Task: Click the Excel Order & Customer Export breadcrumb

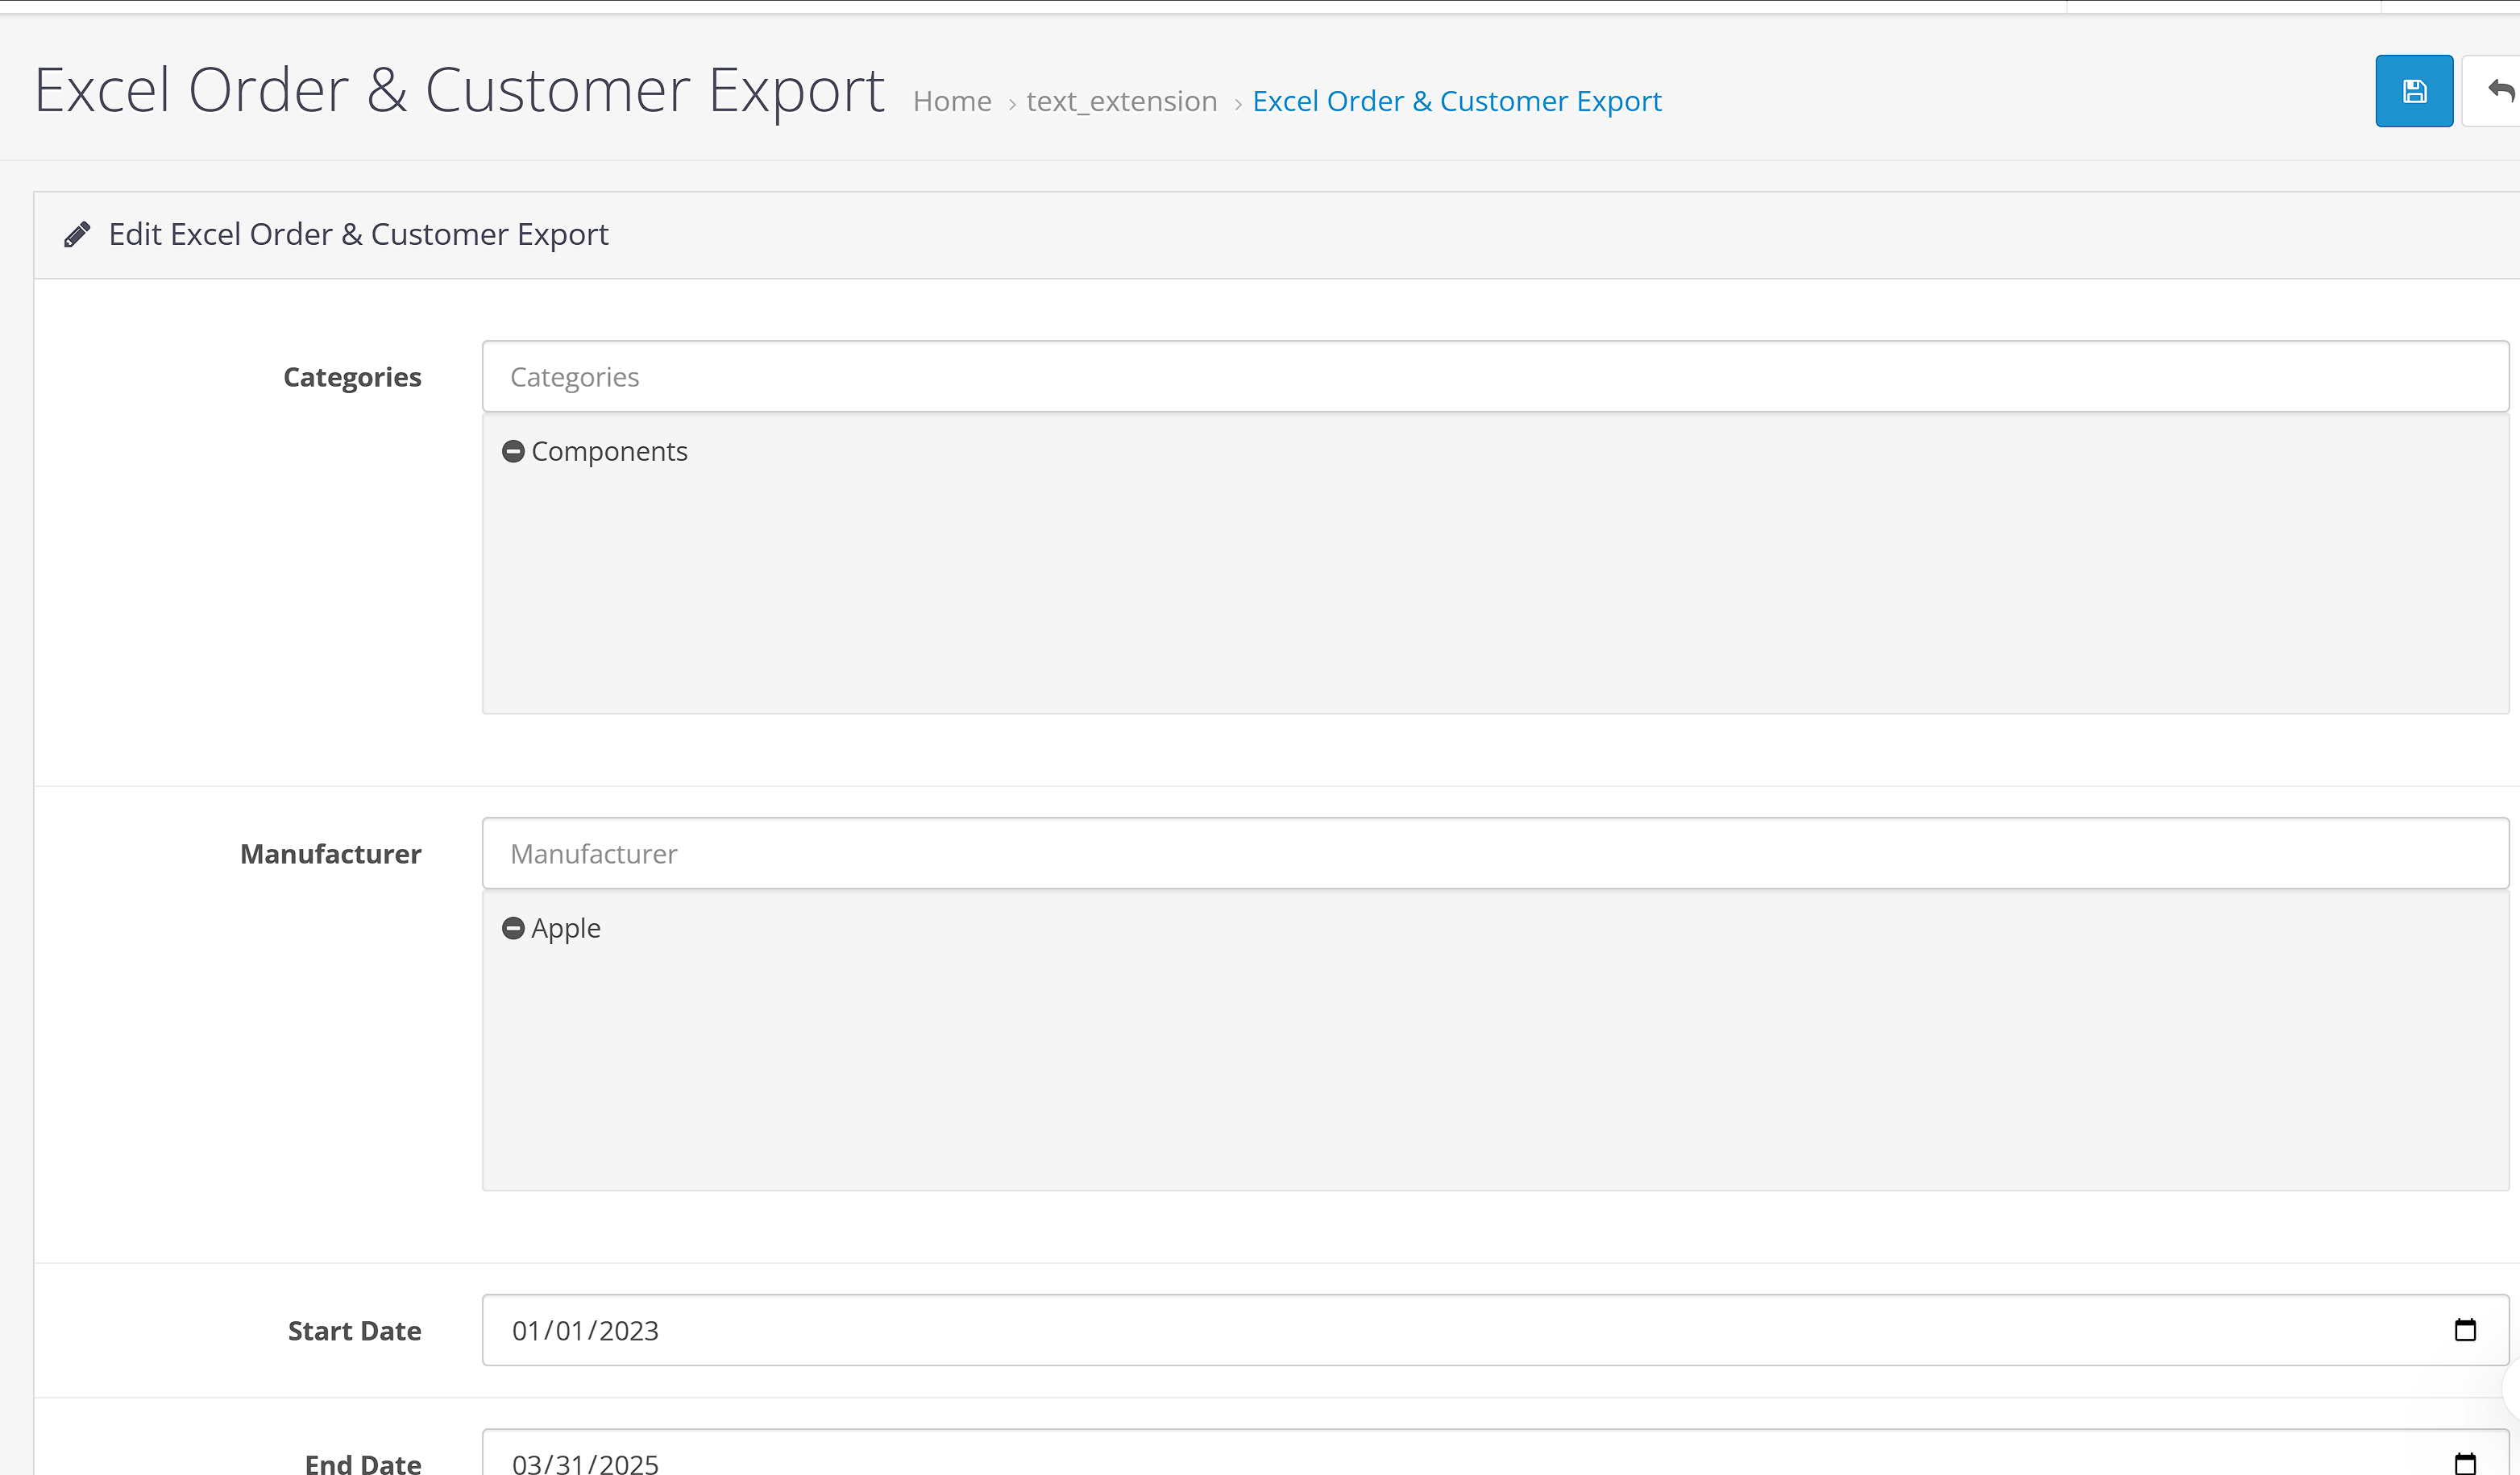Action: (1456, 102)
